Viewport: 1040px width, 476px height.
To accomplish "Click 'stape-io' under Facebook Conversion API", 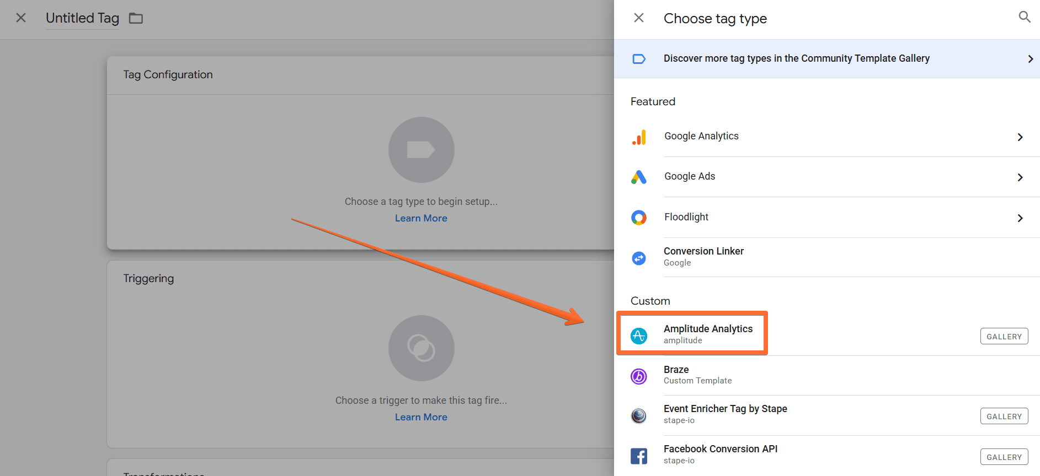I will point(679,461).
